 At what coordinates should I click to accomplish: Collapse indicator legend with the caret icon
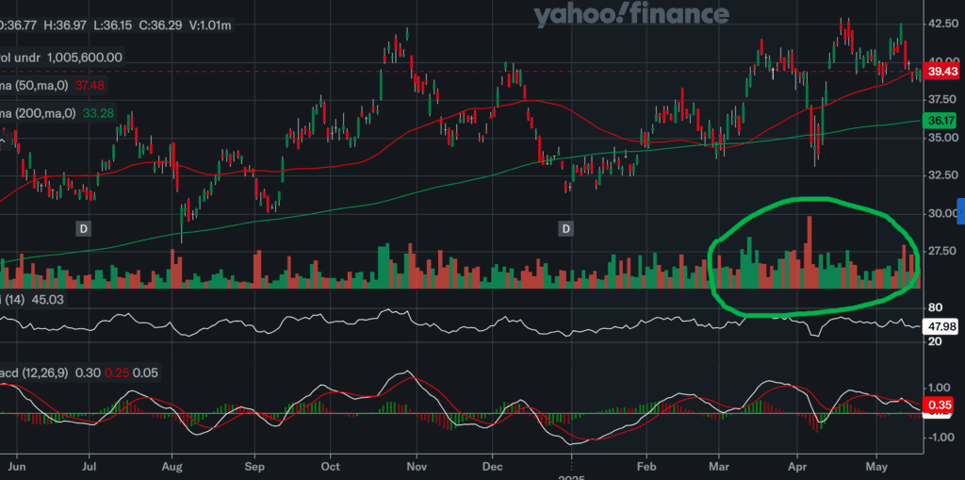pyautogui.click(x=3, y=141)
